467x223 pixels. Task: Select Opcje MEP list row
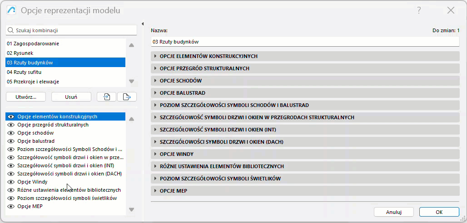click(x=65, y=206)
